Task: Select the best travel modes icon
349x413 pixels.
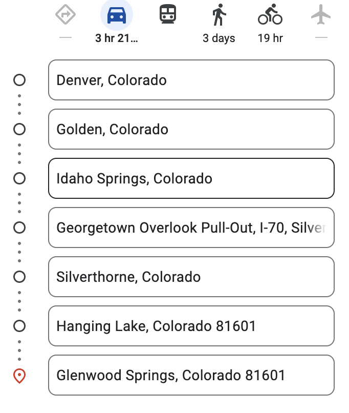Action: 66,15
